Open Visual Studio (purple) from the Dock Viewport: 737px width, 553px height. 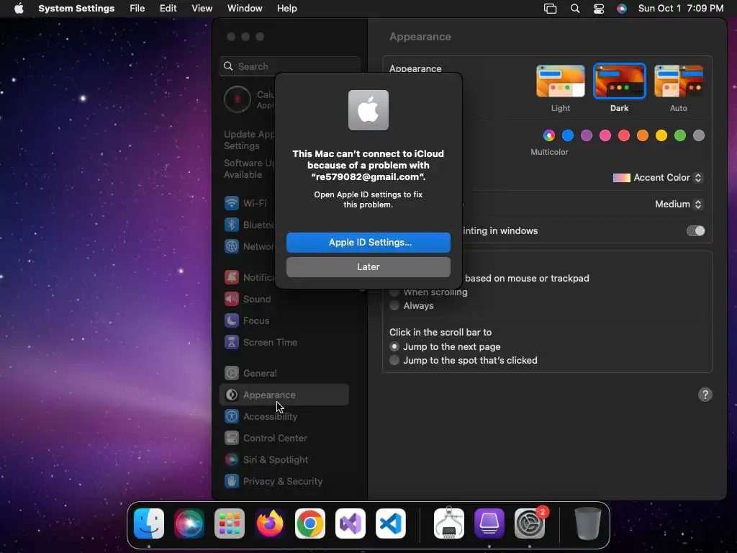tap(351, 523)
